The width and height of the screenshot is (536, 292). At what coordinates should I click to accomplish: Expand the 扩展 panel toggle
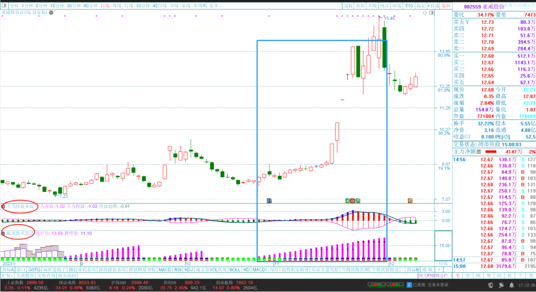[7, 275]
